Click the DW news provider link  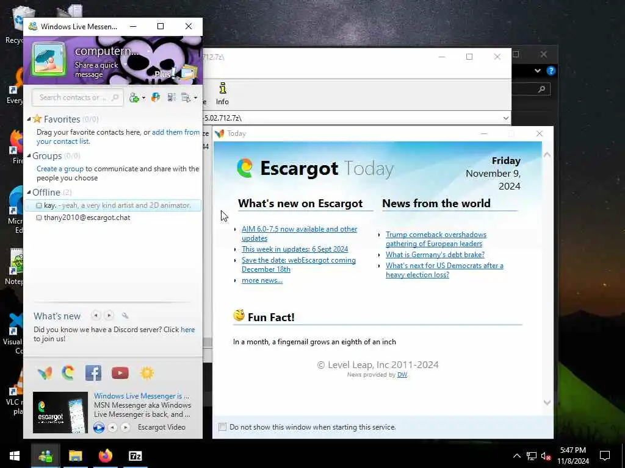coord(402,375)
